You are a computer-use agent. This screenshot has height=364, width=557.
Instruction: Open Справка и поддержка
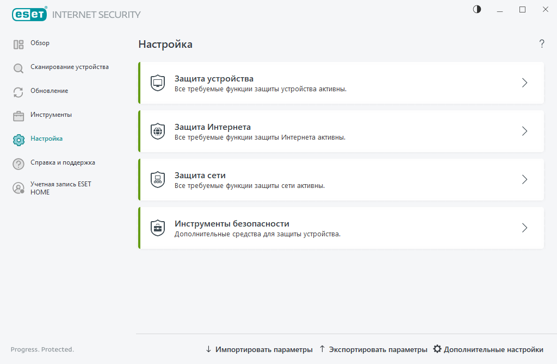63,162
